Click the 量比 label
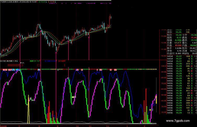 185,43
